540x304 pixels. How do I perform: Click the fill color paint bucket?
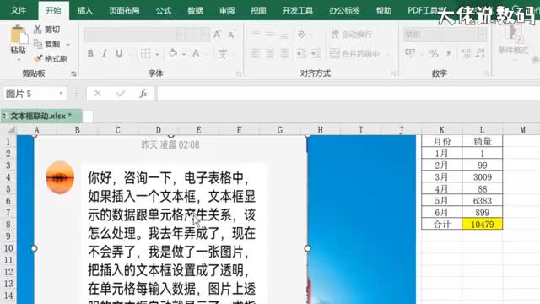coord(173,53)
